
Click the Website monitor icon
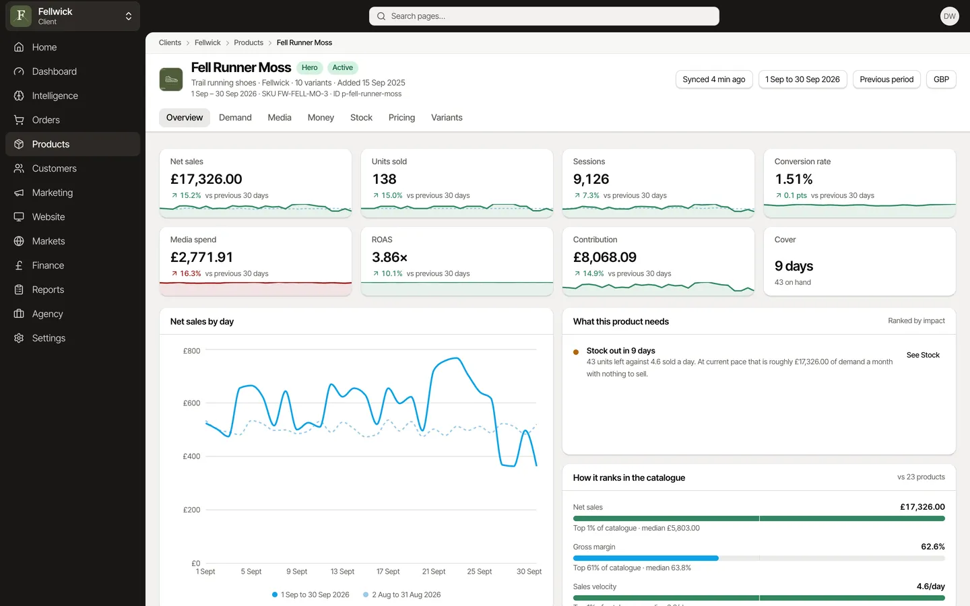pos(19,217)
